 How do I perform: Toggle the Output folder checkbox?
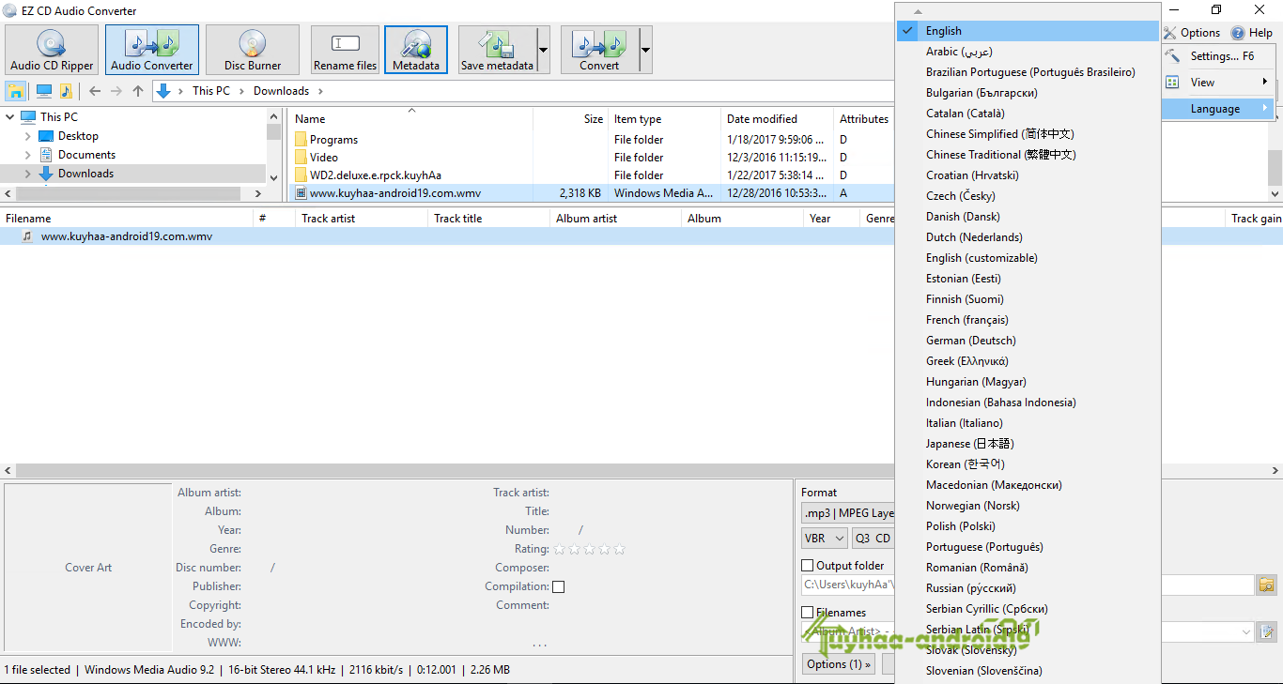807,566
